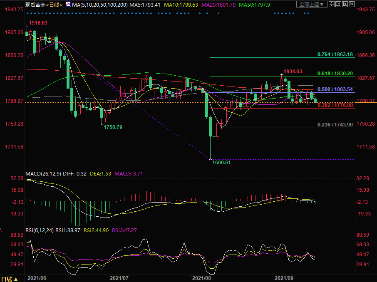Click the 0.618 \ 1830.20 Fibonacci level label
Viewport: 377px width, 282px height.
click(x=335, y=73)
